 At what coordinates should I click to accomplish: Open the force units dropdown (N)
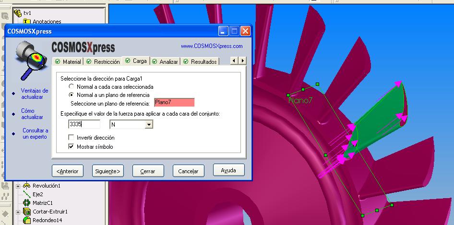(x=149, y=125)
